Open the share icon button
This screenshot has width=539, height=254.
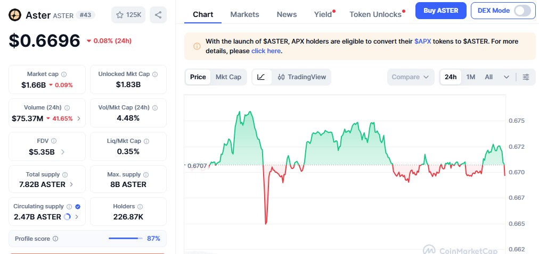point(158,15)
